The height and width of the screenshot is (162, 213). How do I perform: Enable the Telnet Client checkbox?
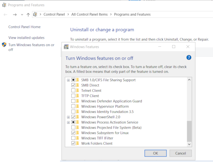pos(73,91)
